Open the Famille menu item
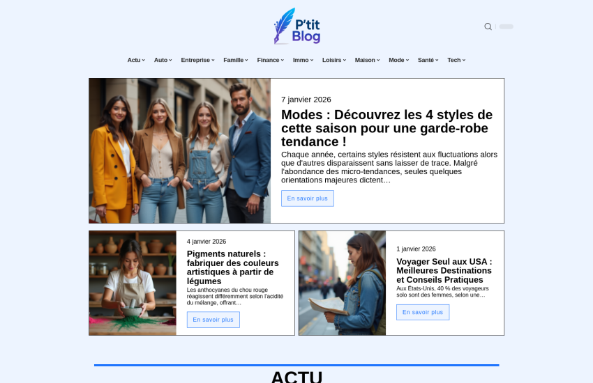The image size is (593, 383). click(x=236, y=60)
